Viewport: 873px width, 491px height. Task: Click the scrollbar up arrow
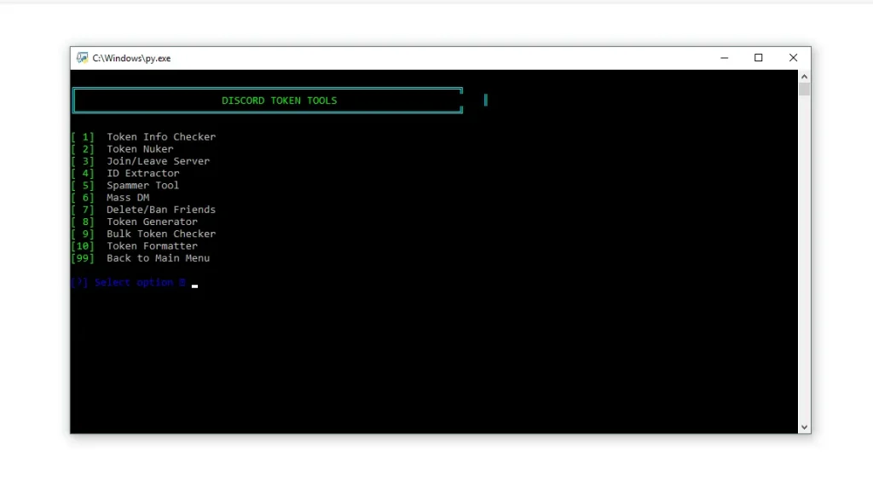click(804, 75)
